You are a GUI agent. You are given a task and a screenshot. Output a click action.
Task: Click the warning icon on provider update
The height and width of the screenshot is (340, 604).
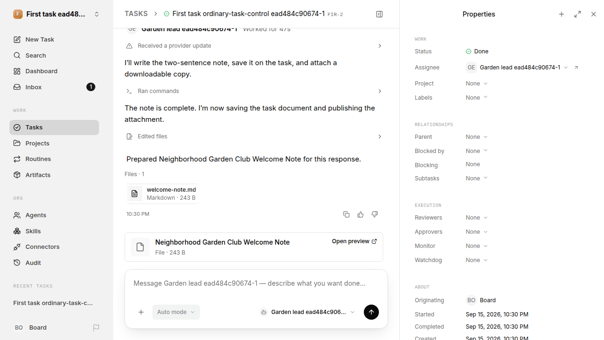[129, 46]
